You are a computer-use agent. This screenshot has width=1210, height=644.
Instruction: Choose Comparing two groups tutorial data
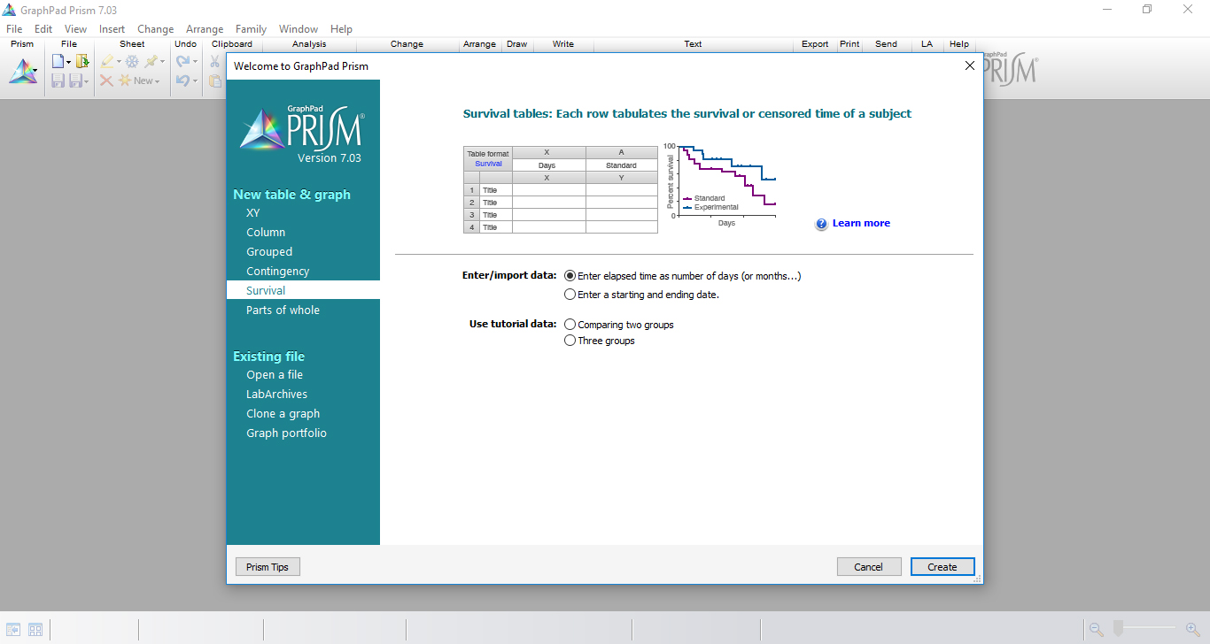(x=619, y=325)
